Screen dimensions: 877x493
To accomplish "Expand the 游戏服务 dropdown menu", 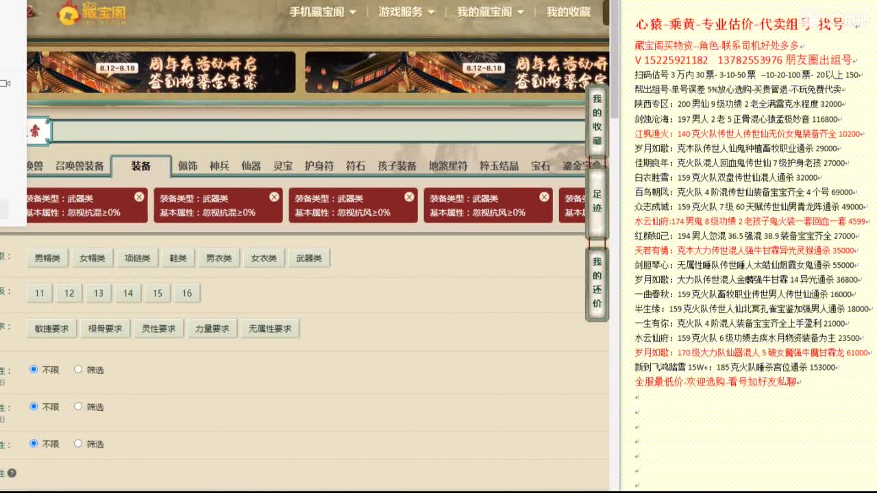I will click(x=407, y=12).
